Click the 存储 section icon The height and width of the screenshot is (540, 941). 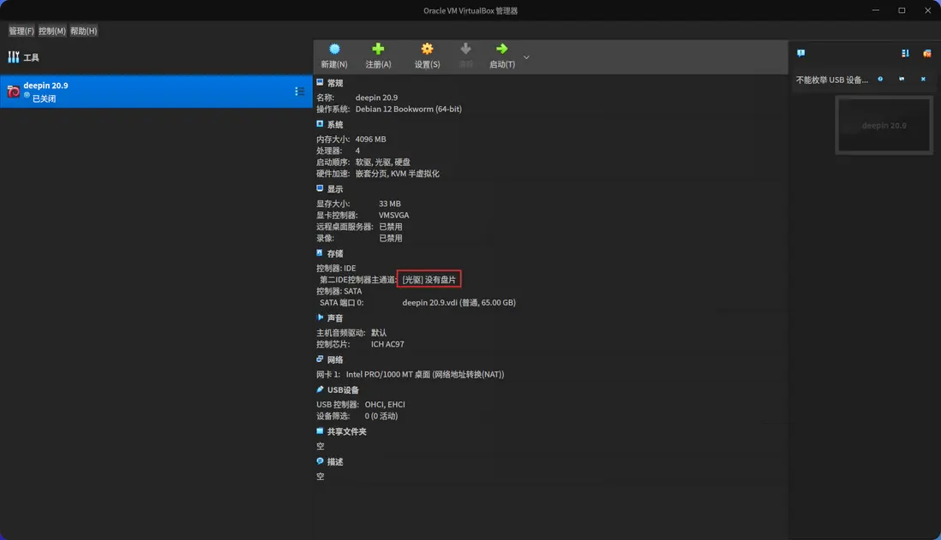point(320,253)
